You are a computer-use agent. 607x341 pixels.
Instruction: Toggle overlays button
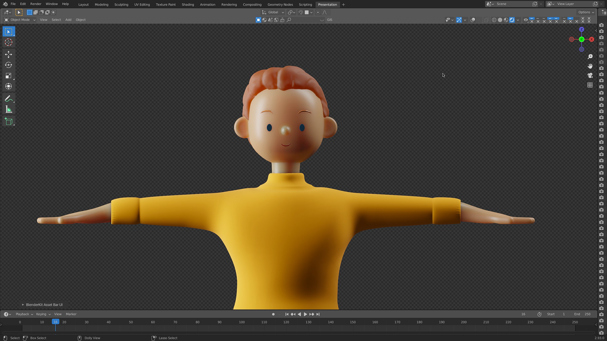pos(473,20)
